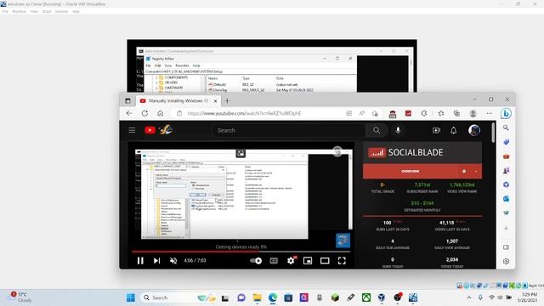Open YouTube Create video menu
The image size is (544, 306).
[436, 130]
